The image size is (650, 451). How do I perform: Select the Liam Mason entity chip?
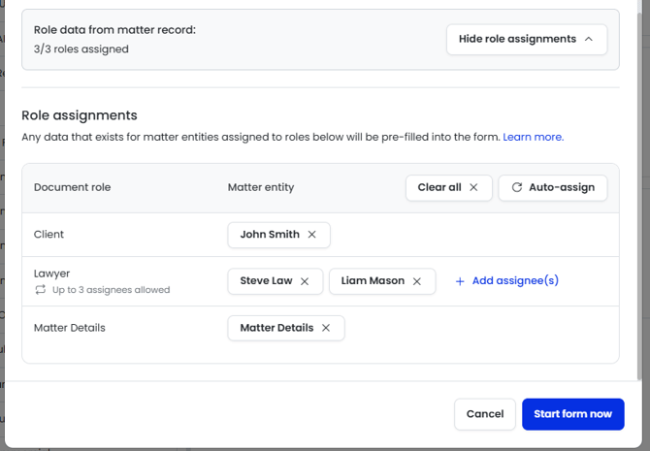tap(373, 281)
